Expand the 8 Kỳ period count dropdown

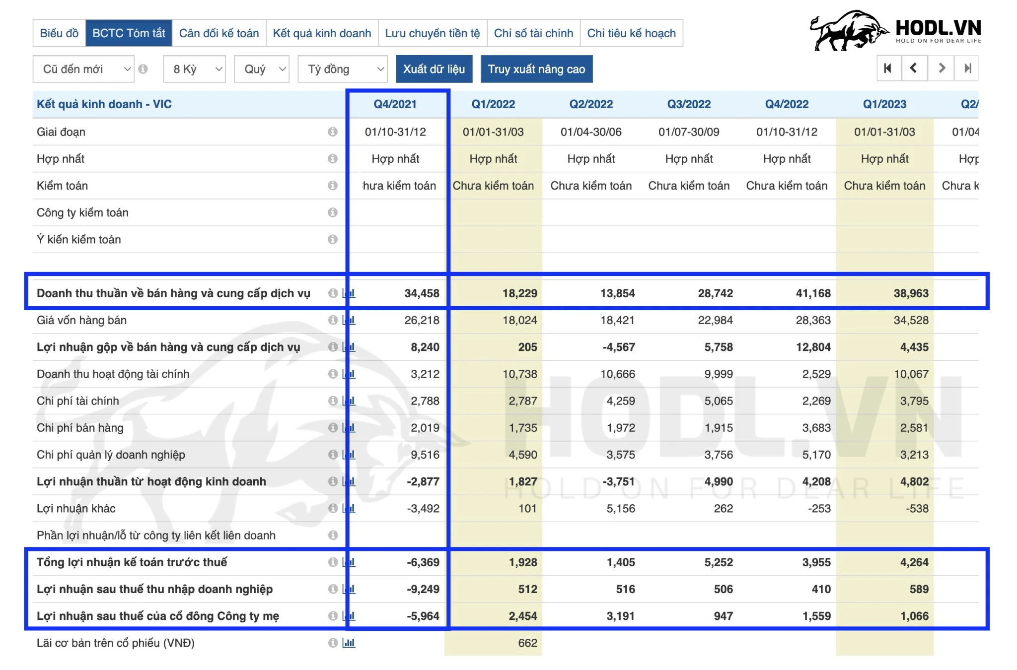194,69
